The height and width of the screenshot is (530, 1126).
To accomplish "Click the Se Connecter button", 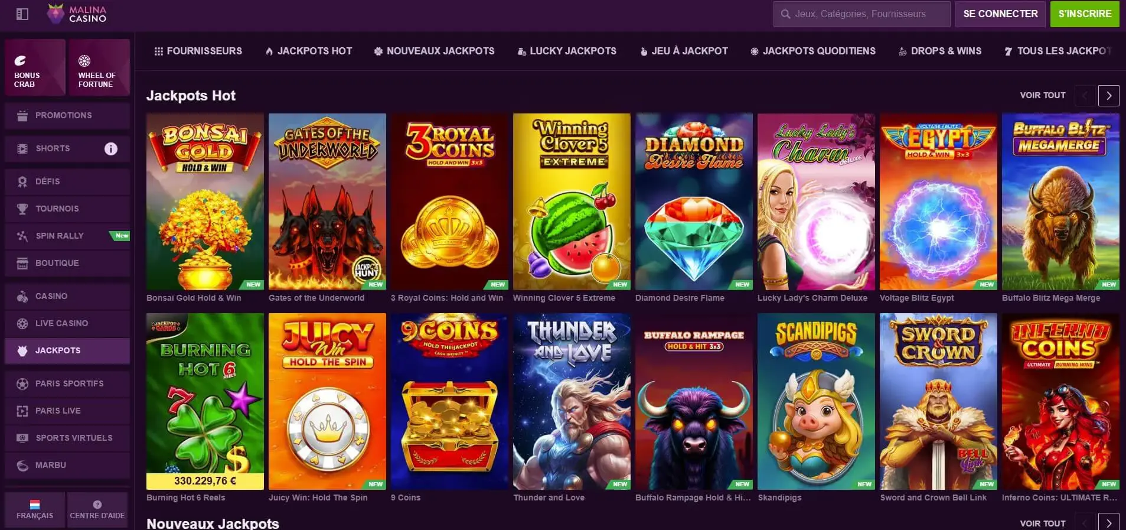I will [1000, 14].
